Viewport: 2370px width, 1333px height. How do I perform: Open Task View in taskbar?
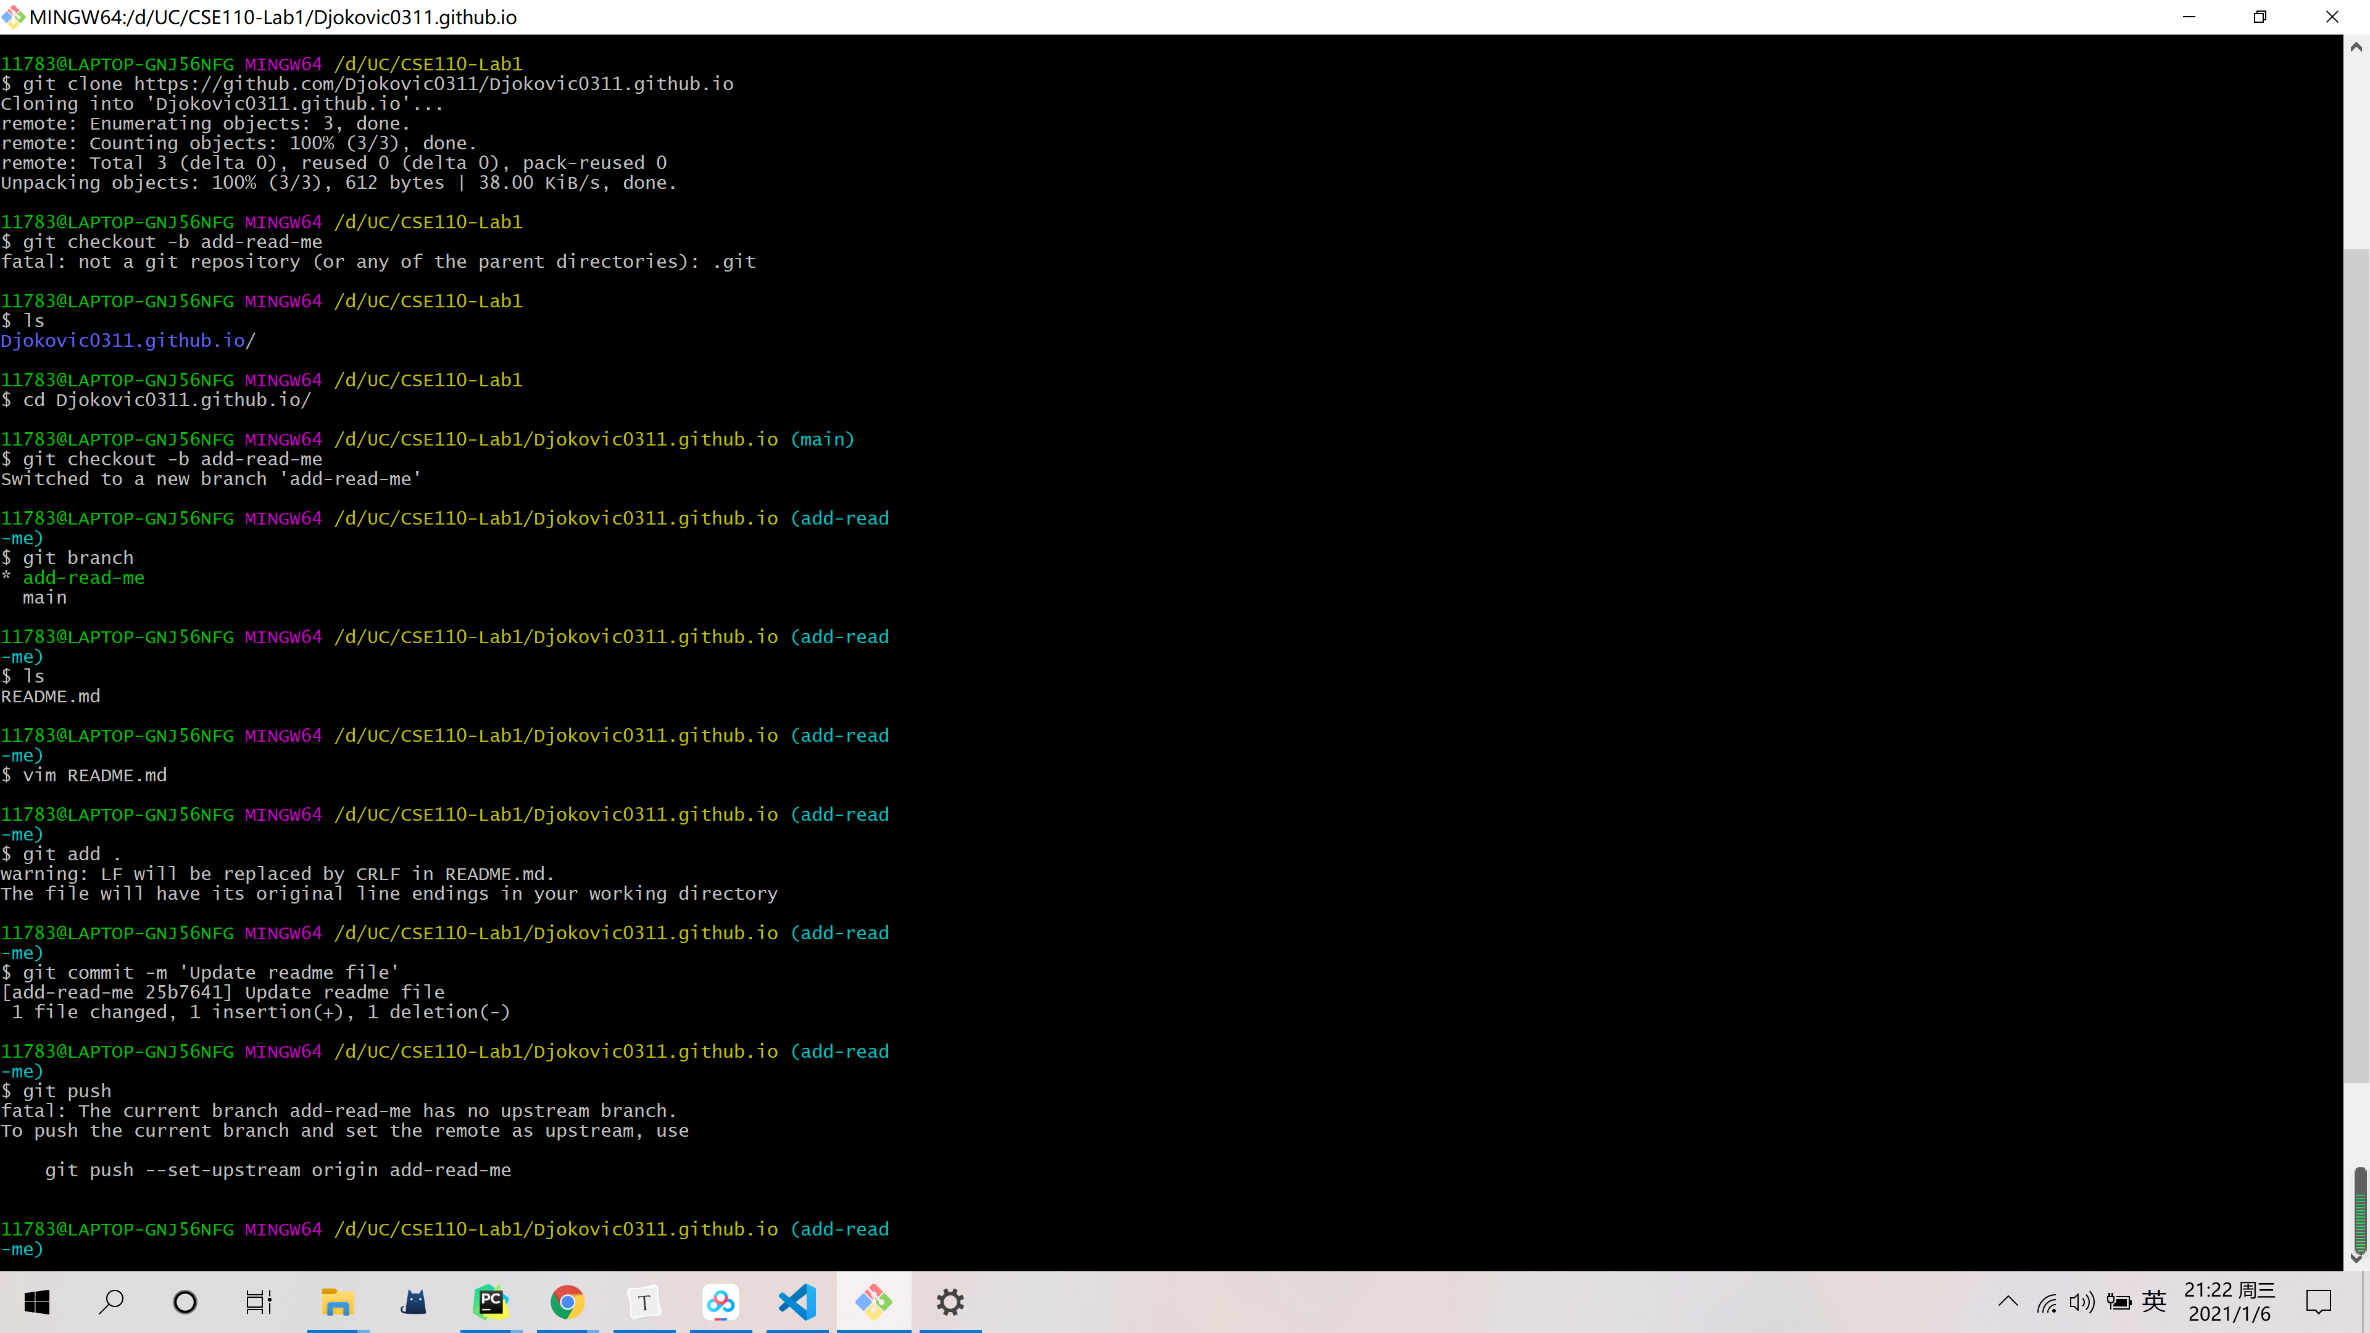click(x=259, y=1302)
